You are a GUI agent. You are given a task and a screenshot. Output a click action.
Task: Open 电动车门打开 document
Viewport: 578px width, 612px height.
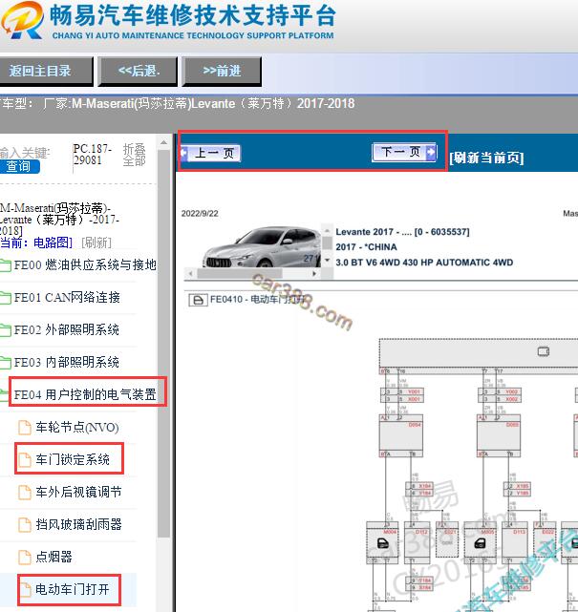(x=73, y=589)
